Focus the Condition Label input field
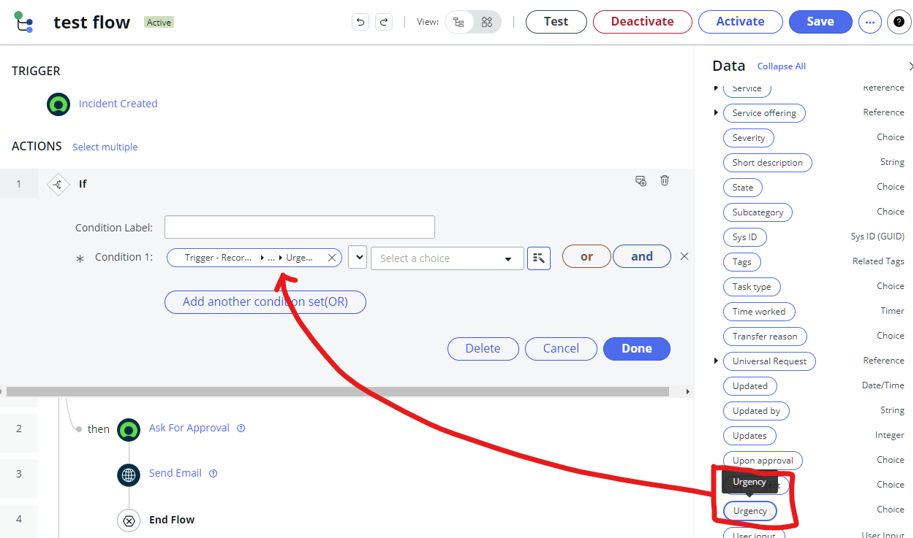This screenshot has width=914, height=538. [x=300, y=227]
